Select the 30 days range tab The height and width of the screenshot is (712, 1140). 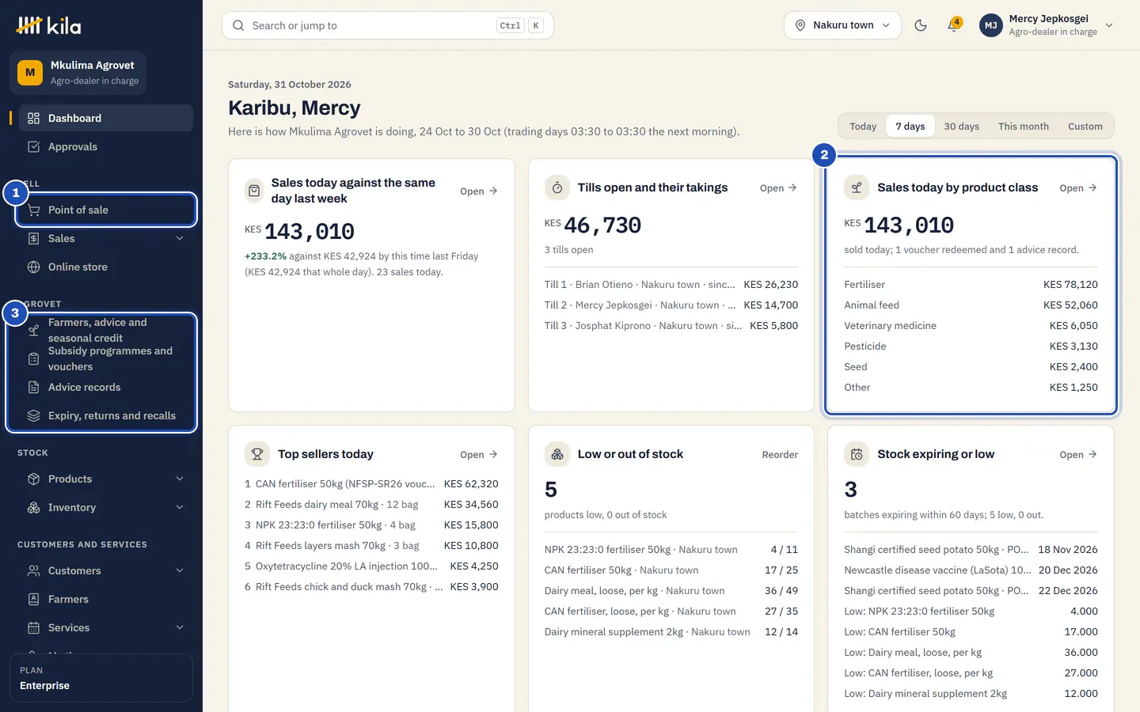click(961, 127)
